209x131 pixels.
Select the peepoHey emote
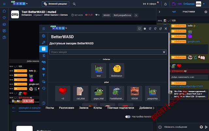[153, 93]
